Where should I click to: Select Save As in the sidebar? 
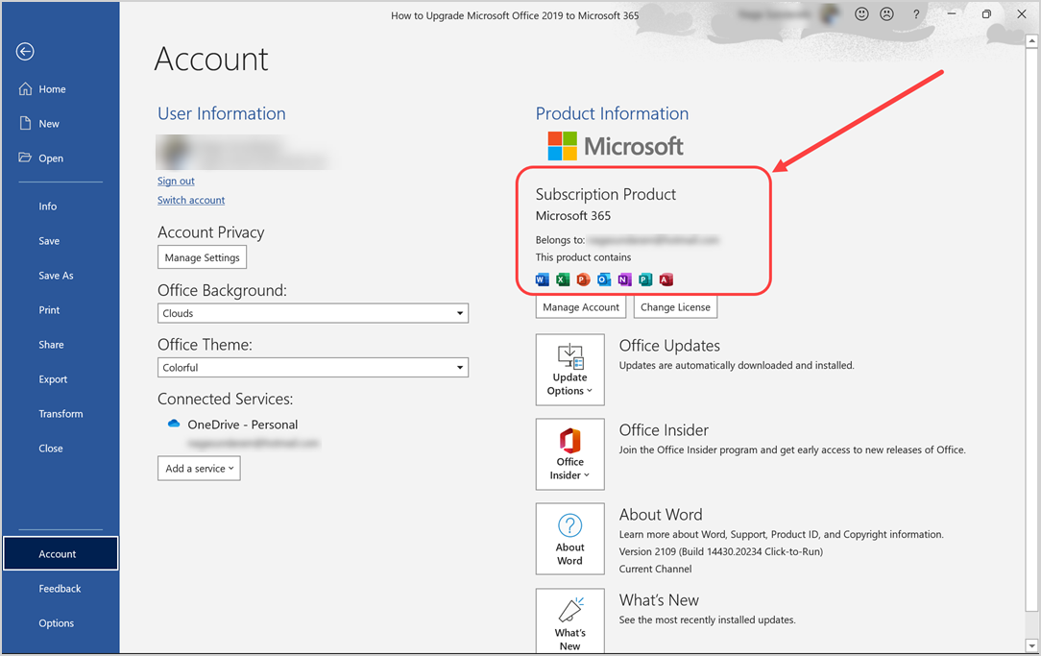tap(56, 276)
